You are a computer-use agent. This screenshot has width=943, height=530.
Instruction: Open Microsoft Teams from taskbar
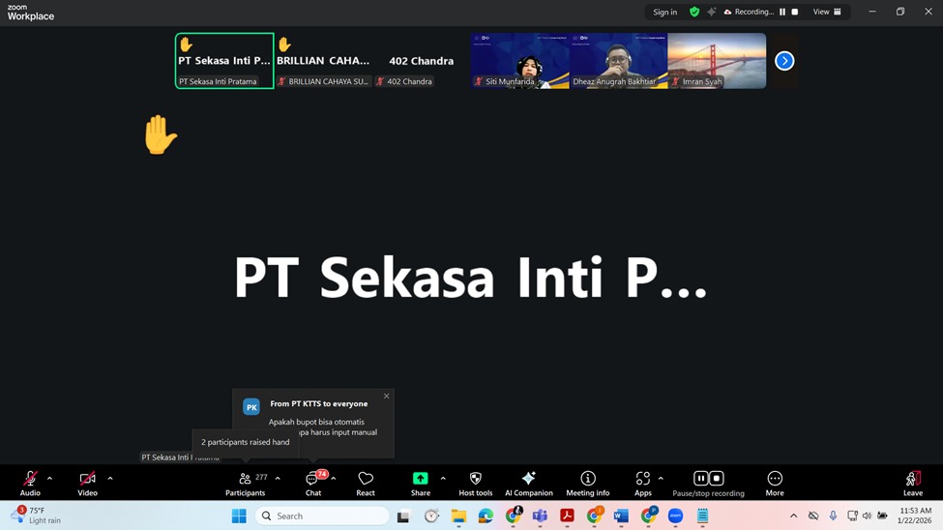point(540,516)
